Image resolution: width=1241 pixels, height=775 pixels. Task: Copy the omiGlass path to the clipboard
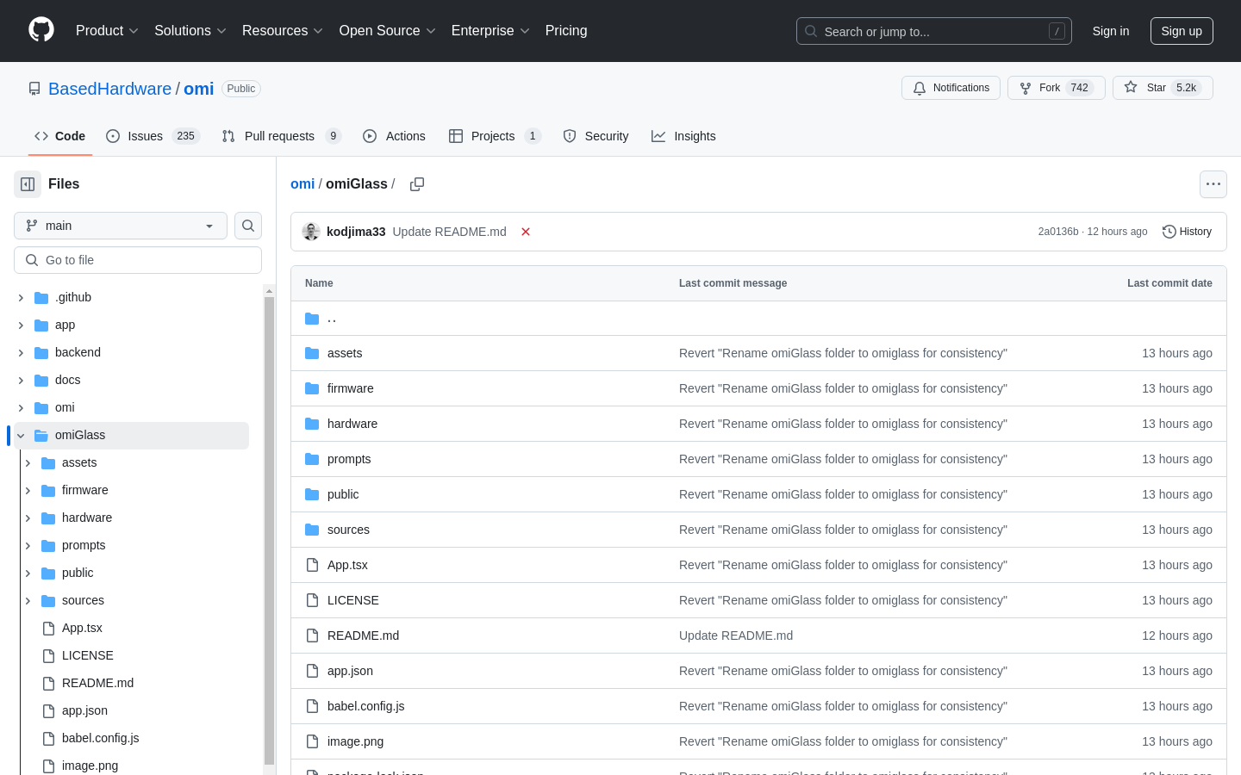coord(417,184)
